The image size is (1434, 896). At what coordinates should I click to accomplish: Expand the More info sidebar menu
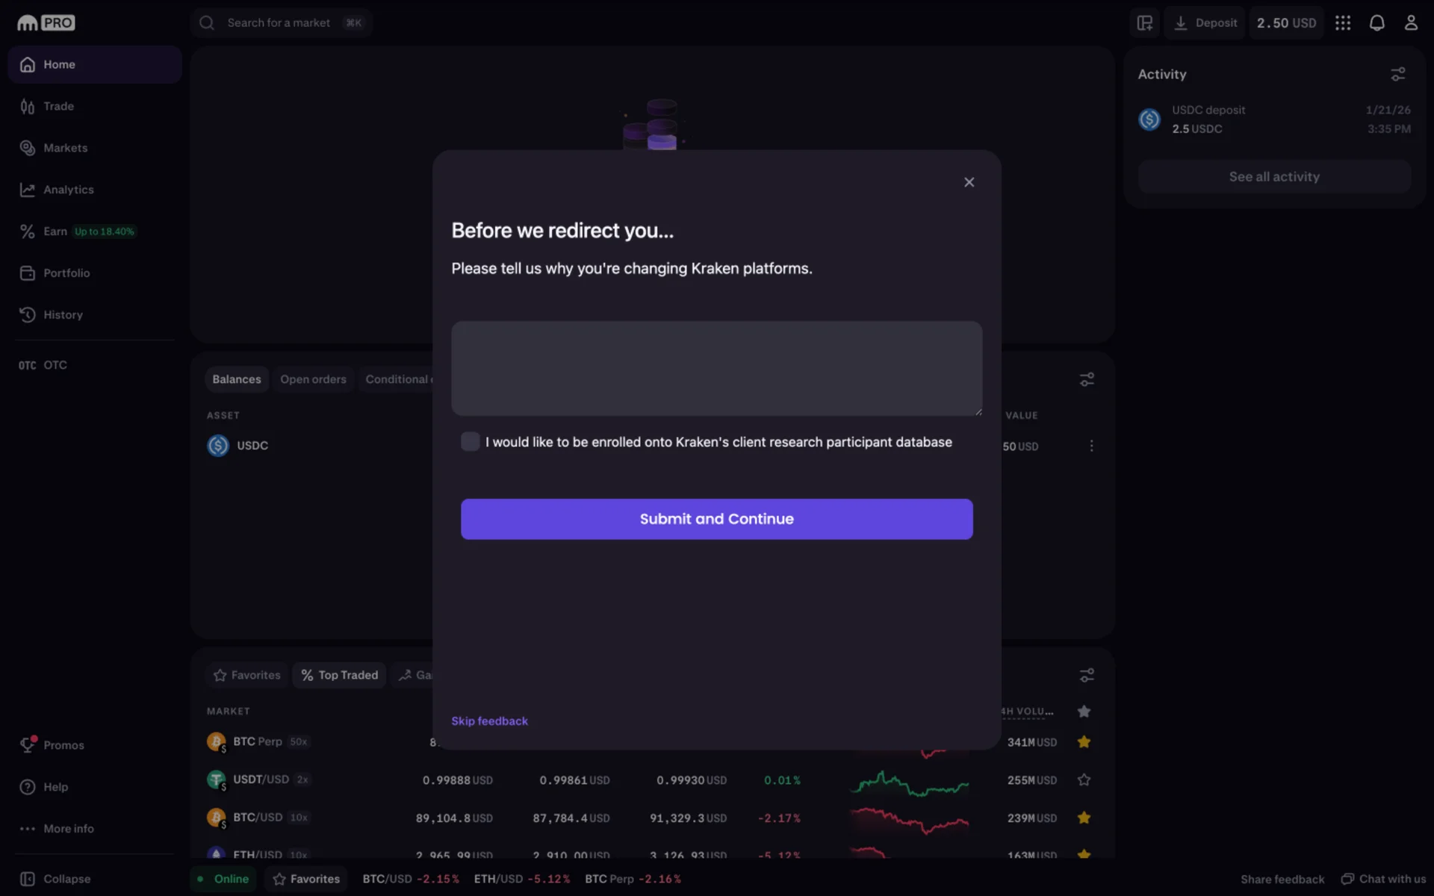click(x=68, y=829)
